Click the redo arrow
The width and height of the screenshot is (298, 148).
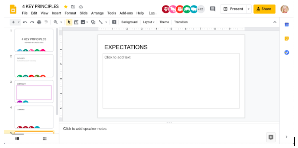tap(32, 22)
